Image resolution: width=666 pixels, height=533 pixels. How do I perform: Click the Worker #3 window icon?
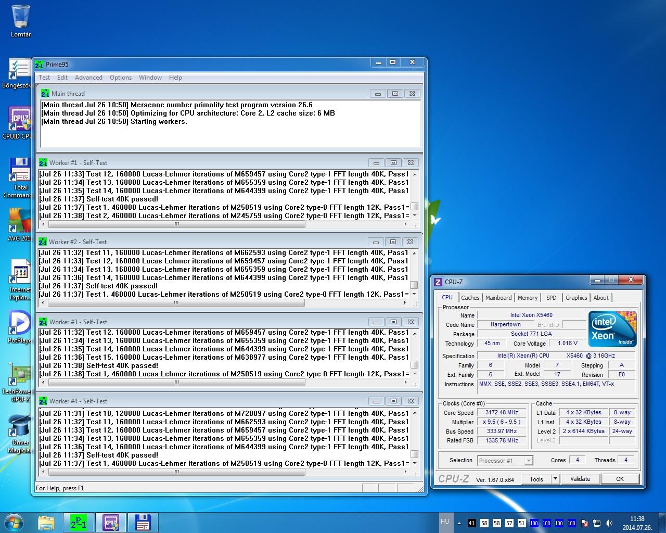tap(43, 322)
